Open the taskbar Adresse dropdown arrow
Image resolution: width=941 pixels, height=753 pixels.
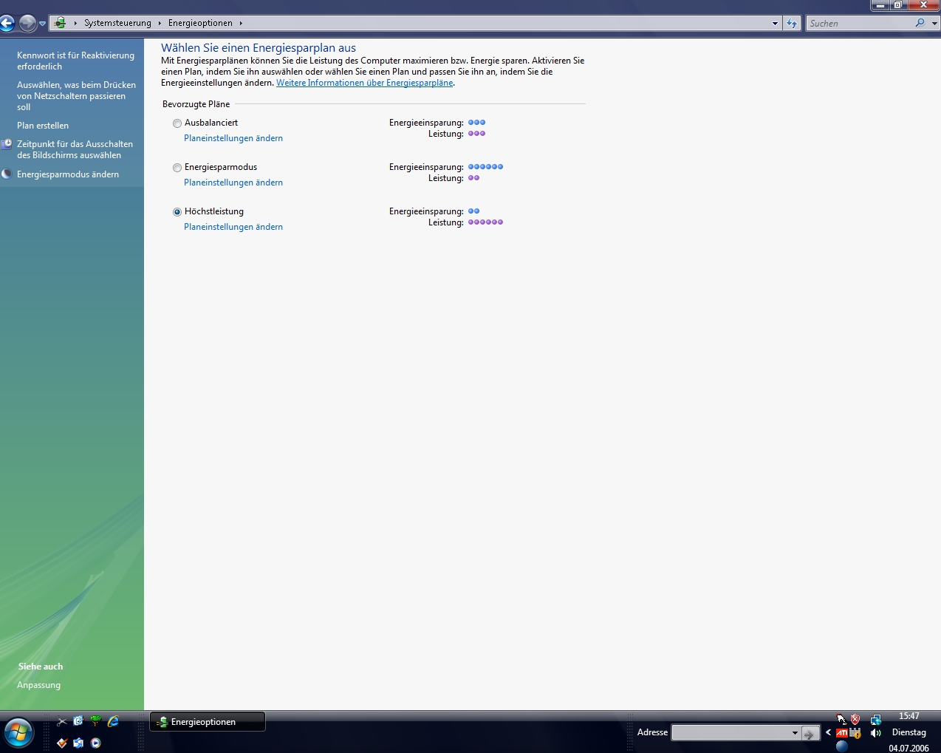(x=795, y=733)
